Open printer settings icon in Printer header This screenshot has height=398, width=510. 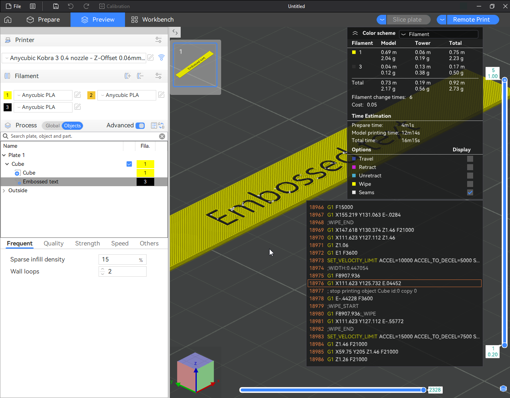pos(158,40)
